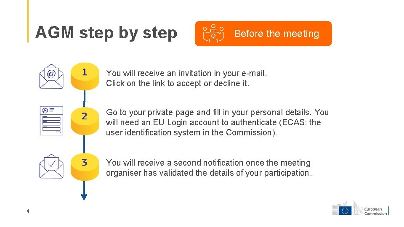Click the slide number 4
Image resolution: width=404 pixels, height=227 pixels.
click(x=28, y=211)
